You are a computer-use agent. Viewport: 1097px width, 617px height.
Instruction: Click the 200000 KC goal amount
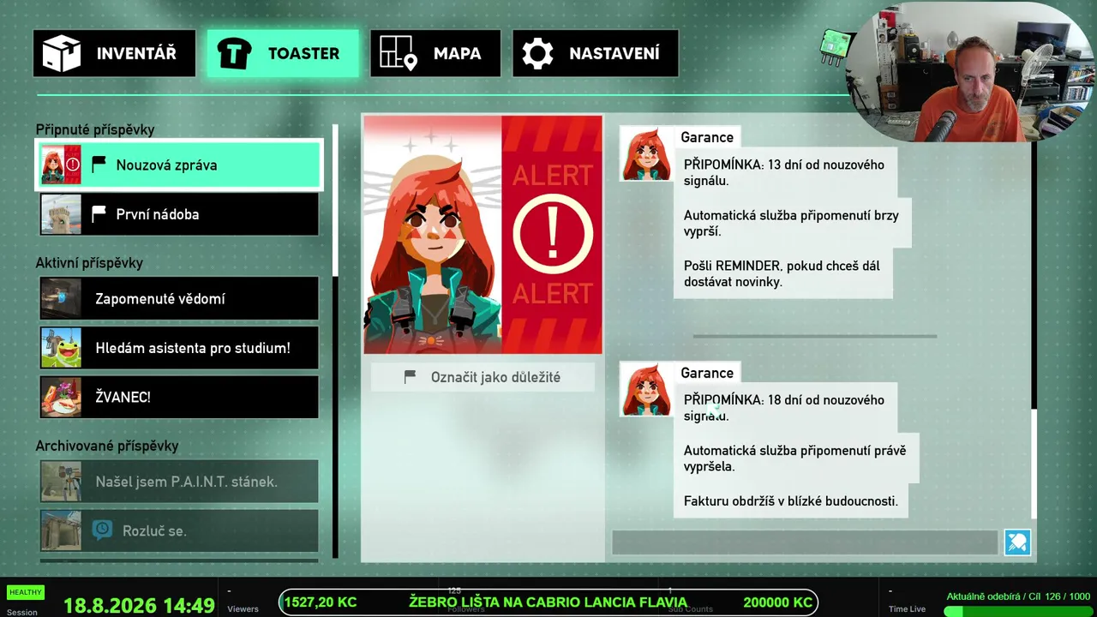click(x=777, y=602)
